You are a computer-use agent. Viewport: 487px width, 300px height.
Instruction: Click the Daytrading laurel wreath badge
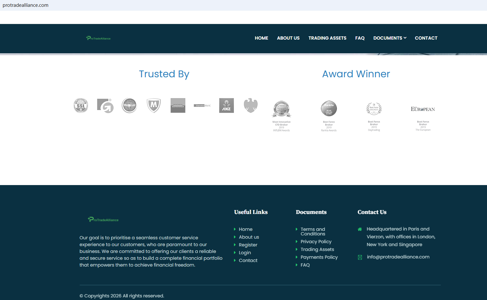(374, 109)
